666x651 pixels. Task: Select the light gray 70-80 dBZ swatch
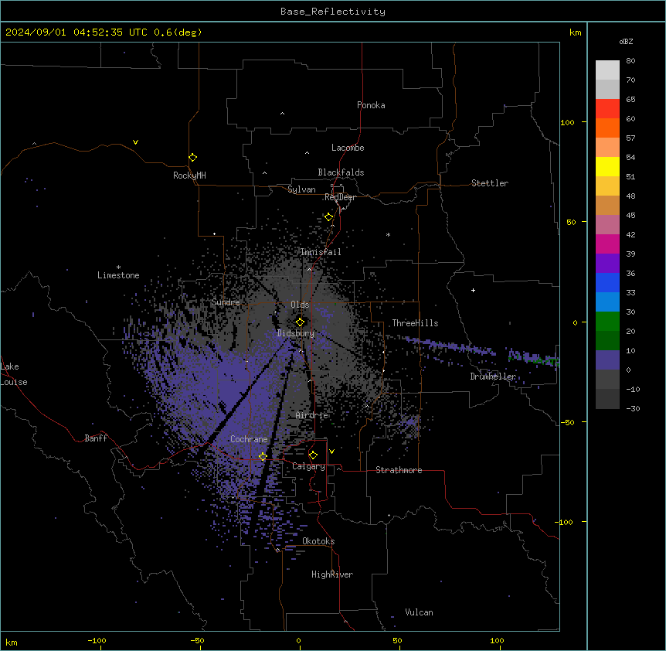(x=607, y=70)
